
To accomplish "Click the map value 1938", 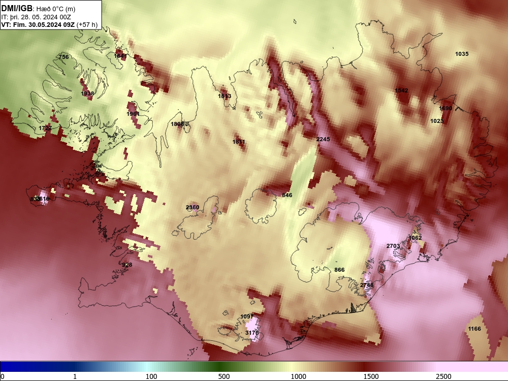I will (x=87, y=93).
